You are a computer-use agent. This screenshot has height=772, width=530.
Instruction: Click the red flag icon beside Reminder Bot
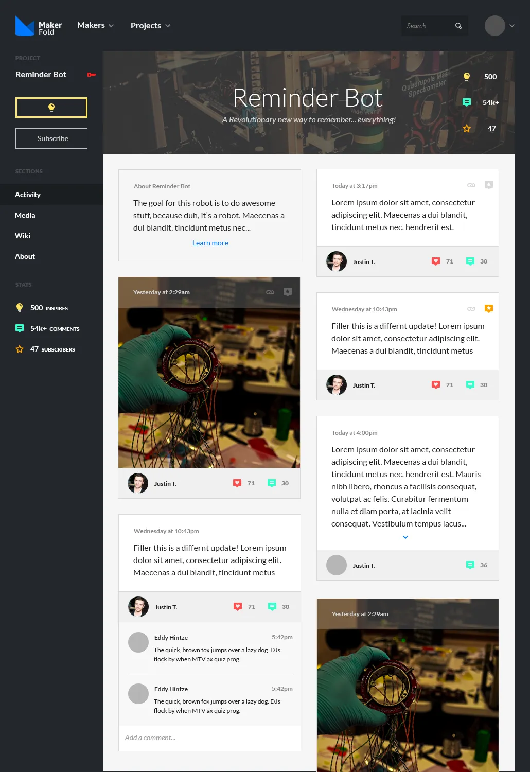click(92, 75)
